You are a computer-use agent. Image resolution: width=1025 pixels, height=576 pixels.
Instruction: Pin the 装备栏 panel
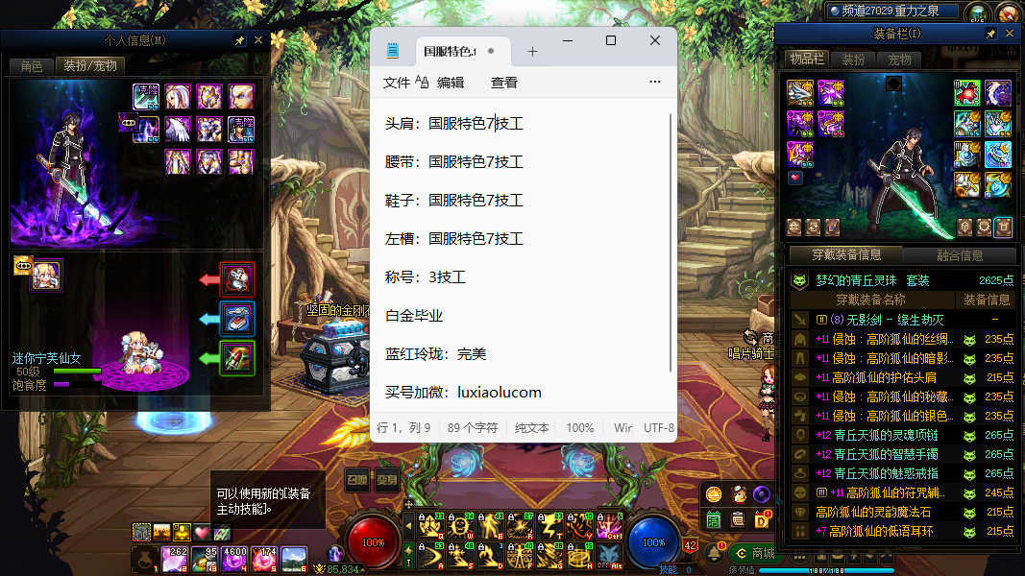pos(990,34)
